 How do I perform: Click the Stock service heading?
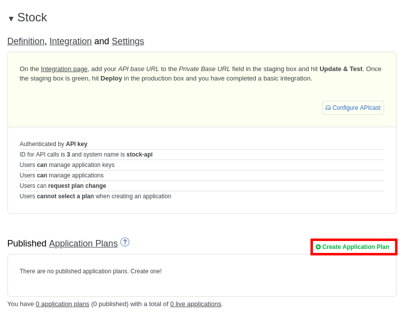point(32,17)
